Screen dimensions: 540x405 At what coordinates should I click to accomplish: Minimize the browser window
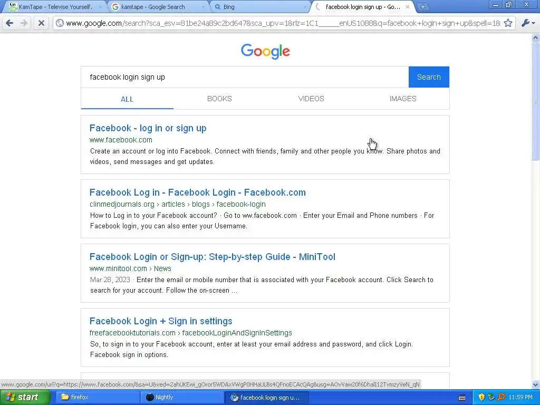tap(496, 4)
